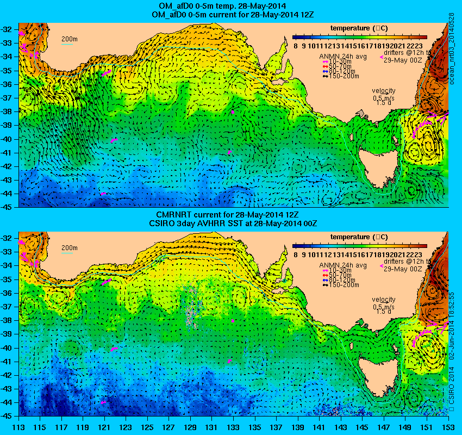This screenshot has height=435, width=462.
Task: Click the blue 80-120m arrow in bottom legend
Action: [326, 280]
